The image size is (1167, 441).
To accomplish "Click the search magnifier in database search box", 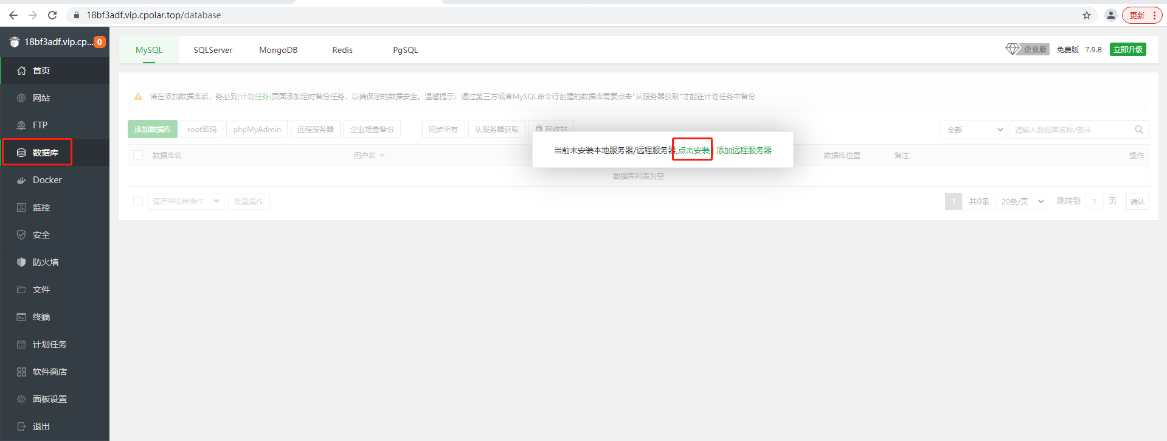I will point(1139,130).
